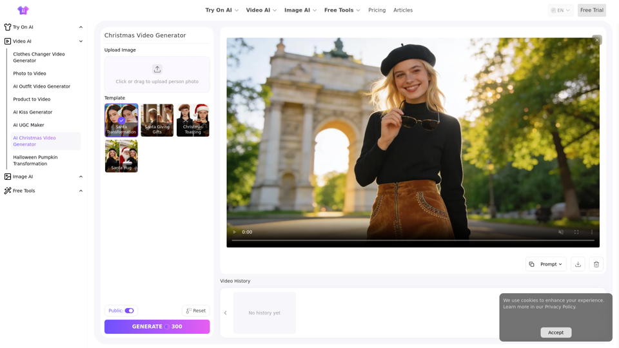Toggle the Public switch

(x=129, y=311)
